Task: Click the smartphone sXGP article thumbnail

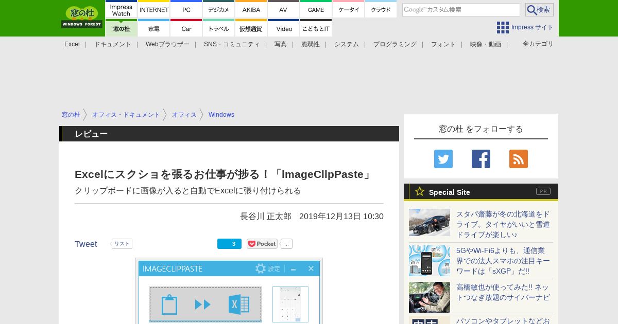Action: 430,261
